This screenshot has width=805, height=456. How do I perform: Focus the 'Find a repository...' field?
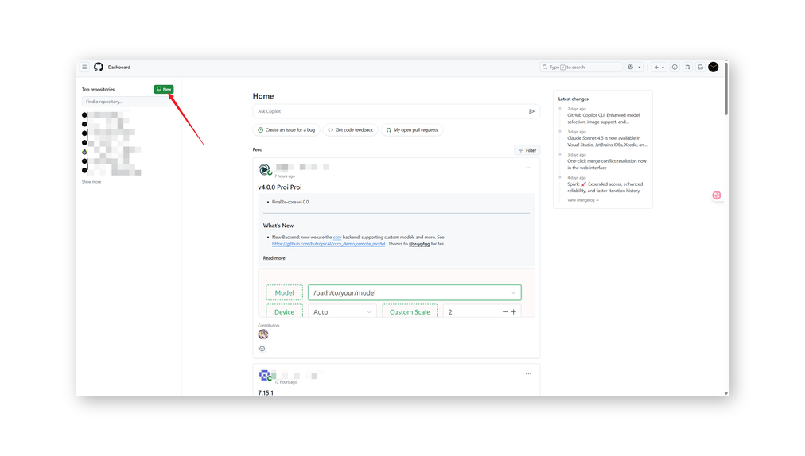[x=127, y=102]
